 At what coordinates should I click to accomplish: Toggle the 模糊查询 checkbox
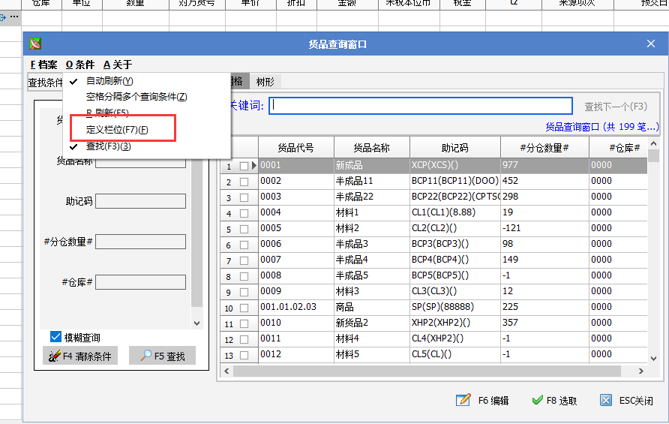55,337
